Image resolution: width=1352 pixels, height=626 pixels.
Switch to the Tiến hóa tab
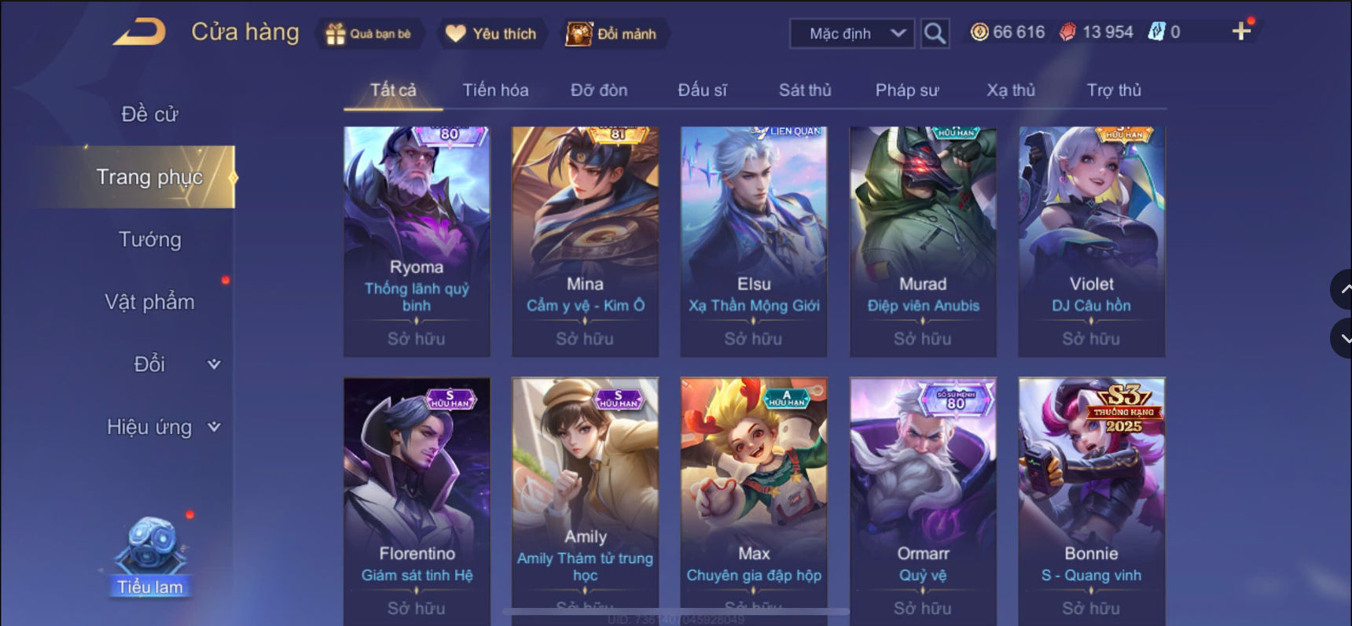pyautogui.click(x=495, y=90)
